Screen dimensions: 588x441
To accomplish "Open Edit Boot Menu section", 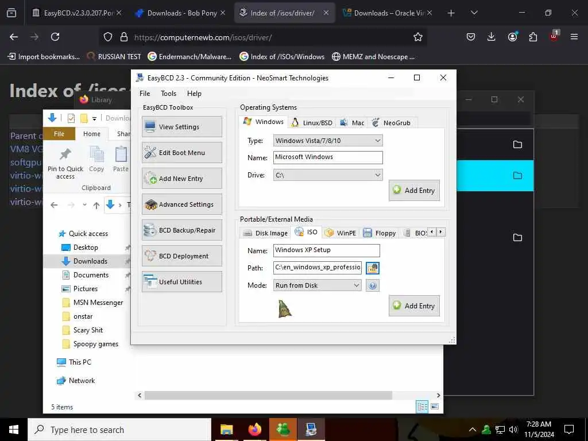I will (x=182, y=153).
